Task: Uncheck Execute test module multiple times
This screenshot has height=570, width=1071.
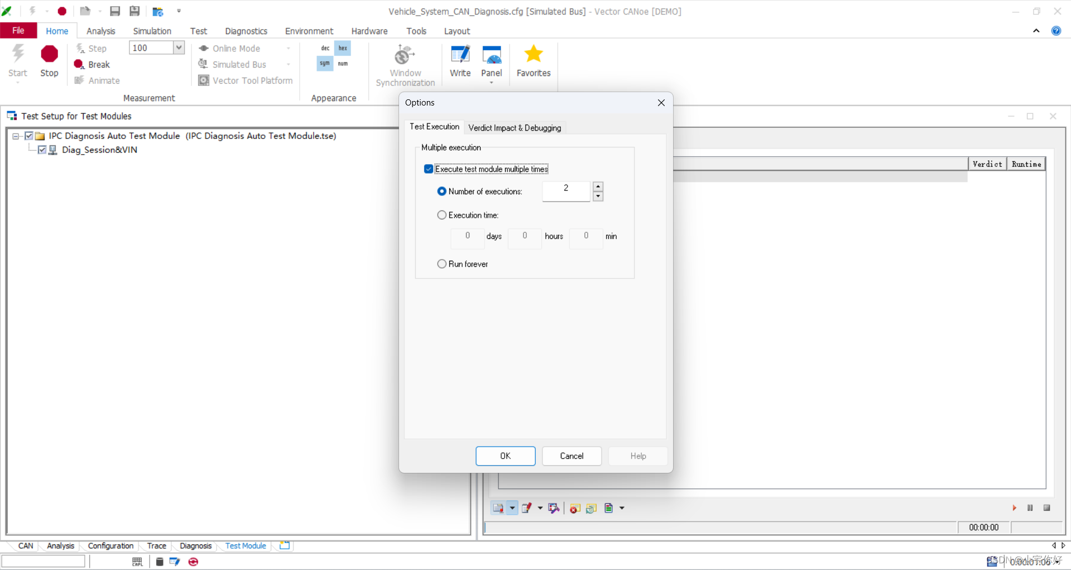Action: coord(429,169)
